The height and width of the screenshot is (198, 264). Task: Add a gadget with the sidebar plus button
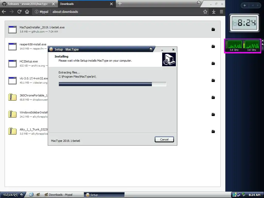[245, 5]
